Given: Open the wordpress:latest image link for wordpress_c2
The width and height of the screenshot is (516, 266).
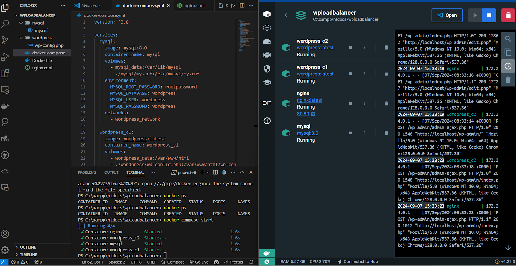Looking at the screenshot, I should point(315,48).
